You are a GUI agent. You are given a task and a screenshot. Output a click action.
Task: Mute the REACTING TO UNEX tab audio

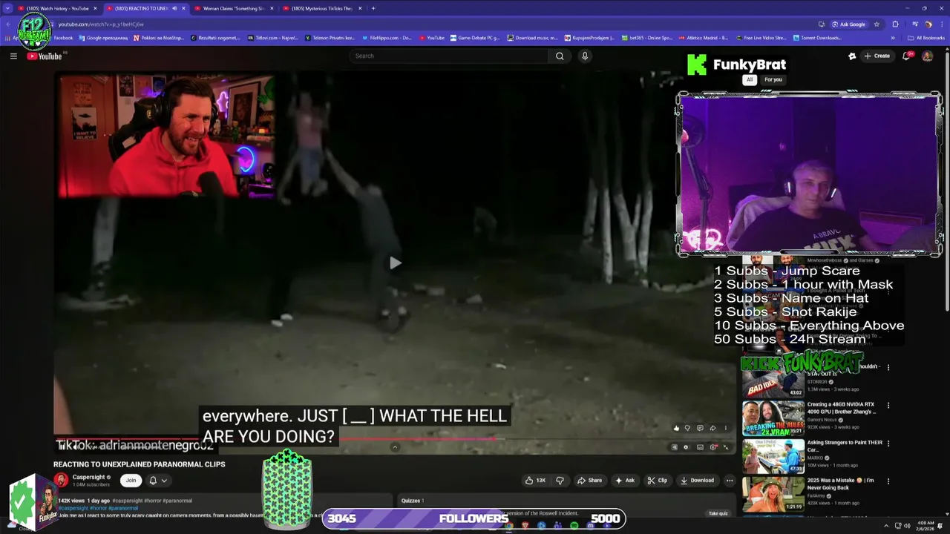click(174, 8)
